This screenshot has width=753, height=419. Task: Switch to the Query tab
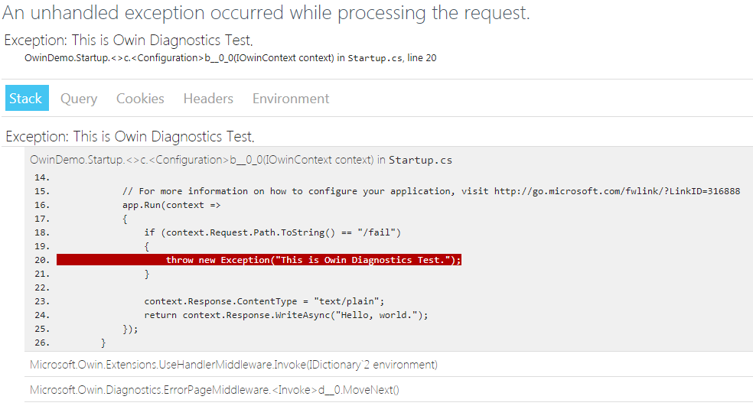pyautogui.click(x=79, y=99)
